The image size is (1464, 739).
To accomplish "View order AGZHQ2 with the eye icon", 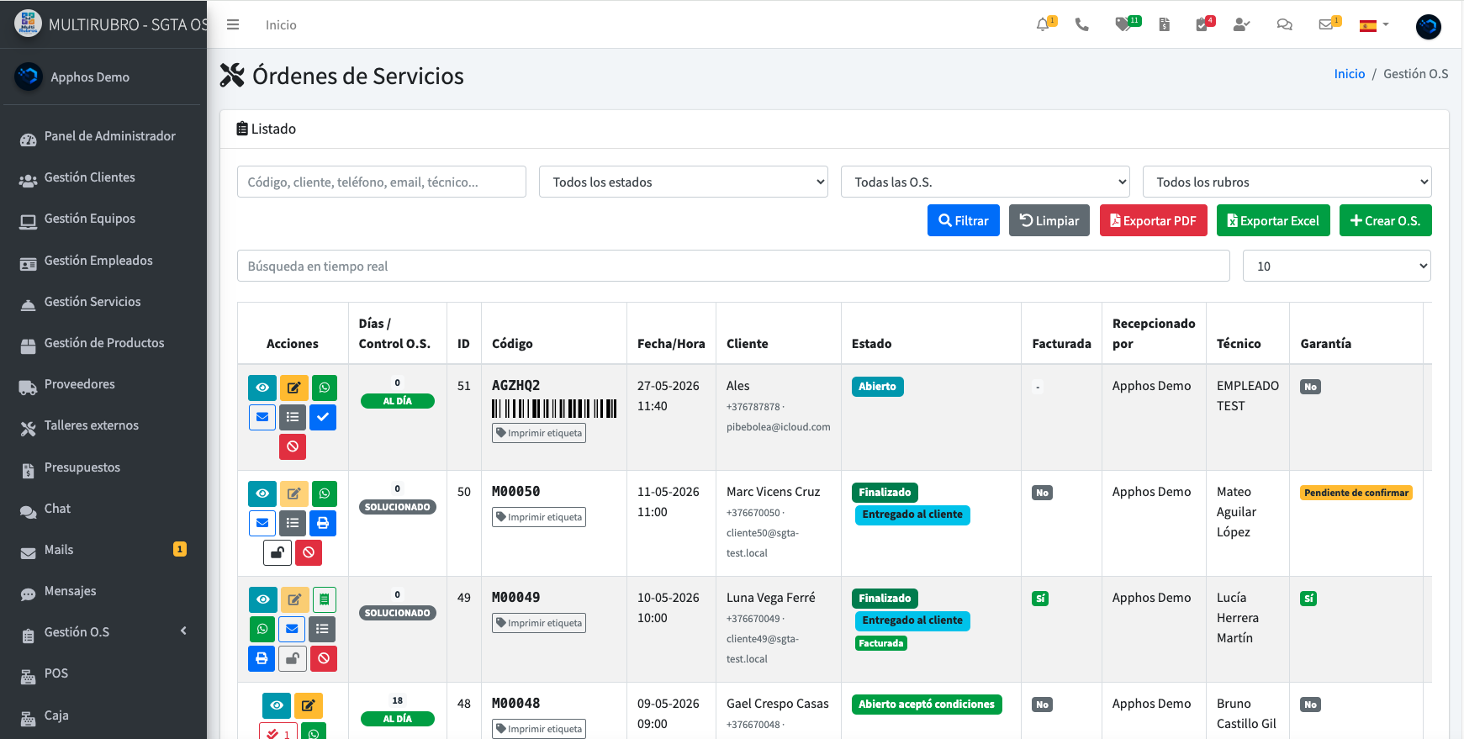I will pyautogui.click(x=262, y=388).
